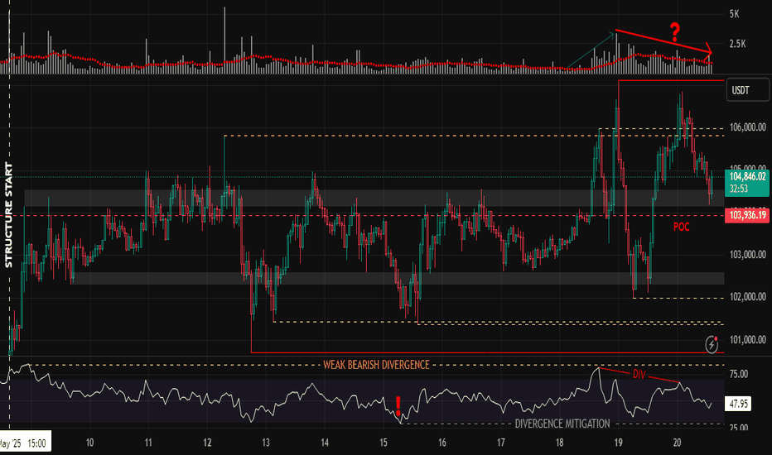Select the STRUCTURE START vertical text label

(x=8, y=215)
